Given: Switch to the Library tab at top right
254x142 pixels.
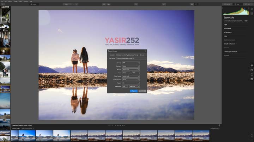Looking at the screenshot, I should (x=227, y=4).
